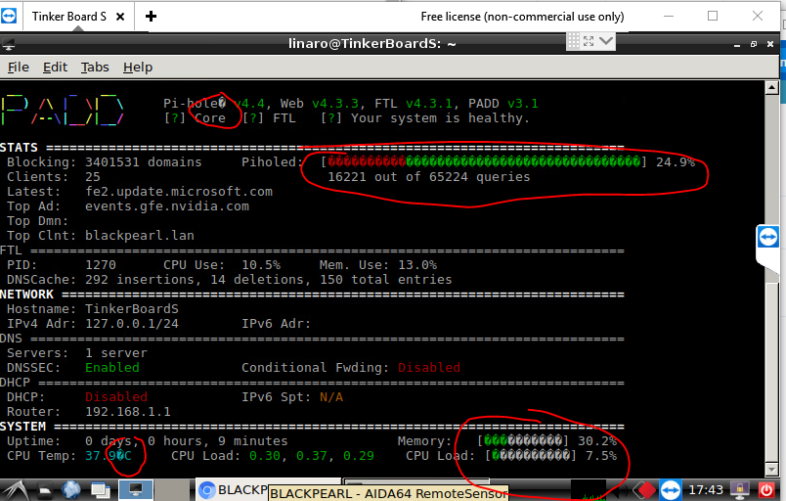Click the red power logout icon
This screenshot has width=786, height=501.
click(766, 490)
